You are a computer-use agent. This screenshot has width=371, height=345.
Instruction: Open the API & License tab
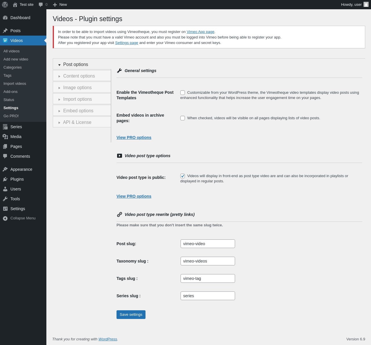click(x=82, y=122)
